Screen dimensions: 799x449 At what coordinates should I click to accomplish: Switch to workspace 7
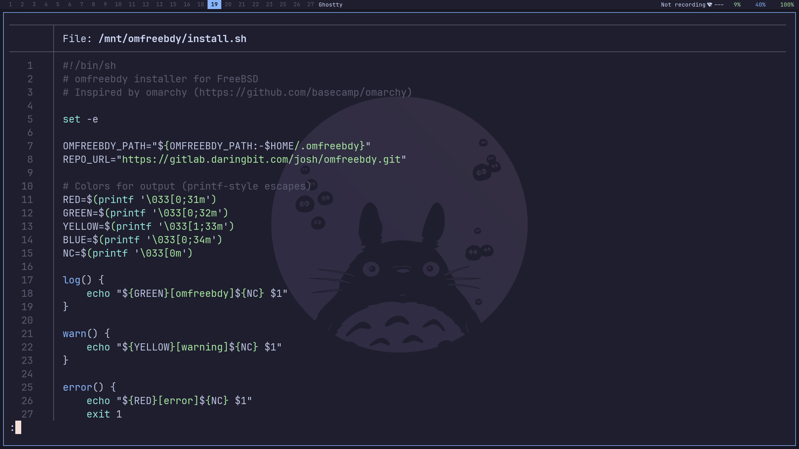coord(81,4)
